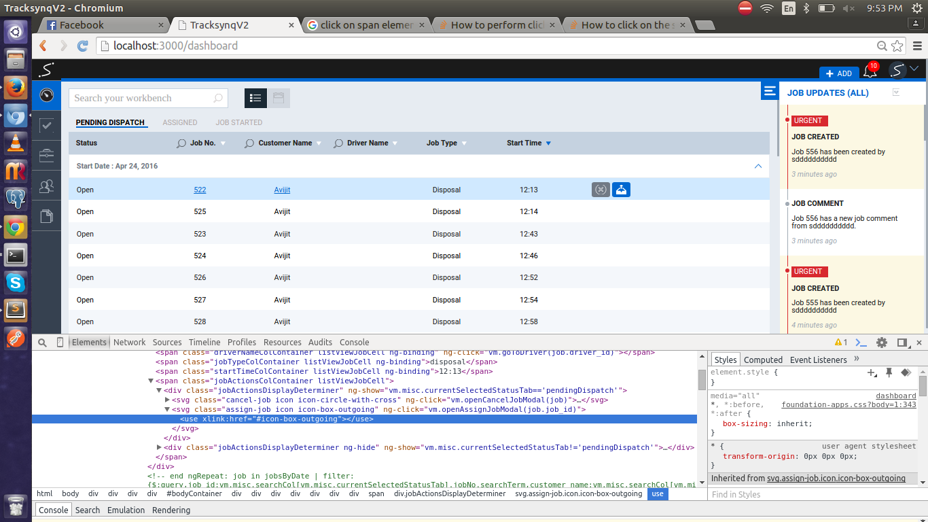Change the DevTools dock side icon
Screen dimensions: 928x522
click(x=902, y=343)
